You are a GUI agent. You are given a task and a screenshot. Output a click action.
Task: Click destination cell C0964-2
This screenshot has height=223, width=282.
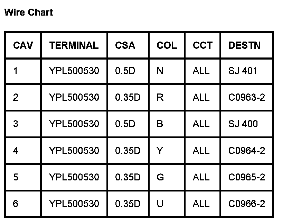coord(246,151)
